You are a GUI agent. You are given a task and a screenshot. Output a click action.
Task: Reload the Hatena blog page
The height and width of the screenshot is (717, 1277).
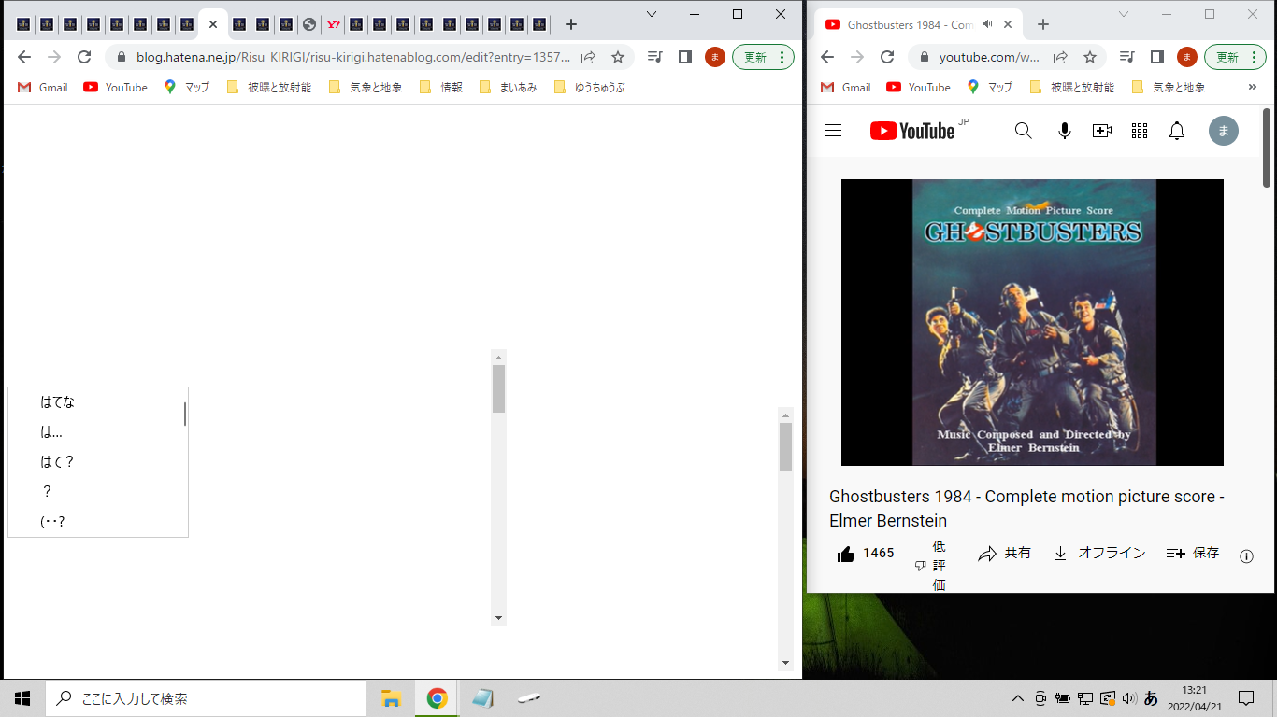click(x=84, y=57)
